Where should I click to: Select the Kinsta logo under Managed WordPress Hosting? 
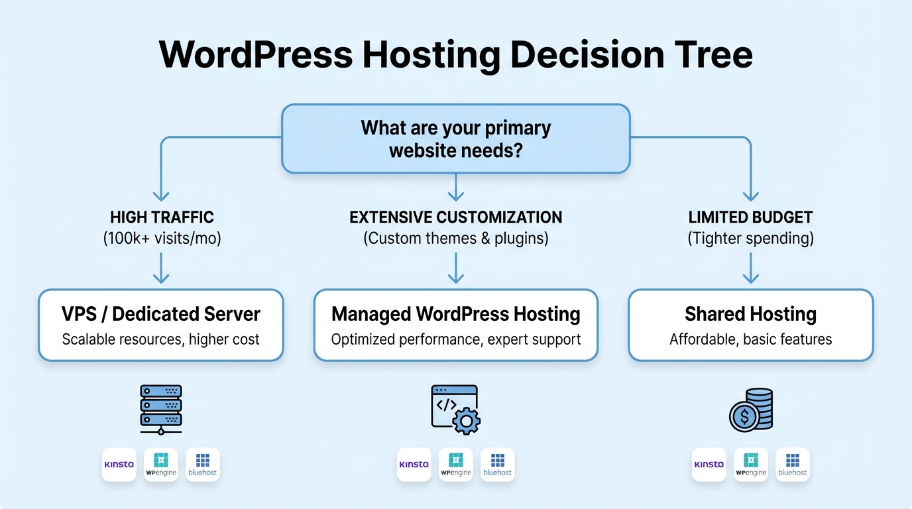tap(414, 465)
